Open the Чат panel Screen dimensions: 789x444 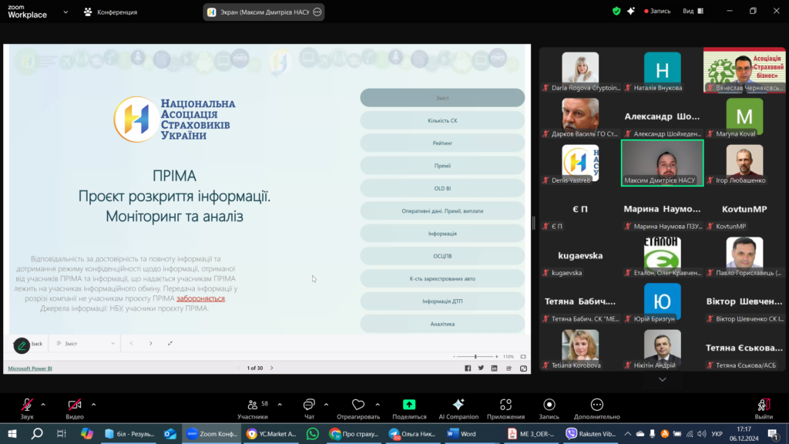[309, 409]
